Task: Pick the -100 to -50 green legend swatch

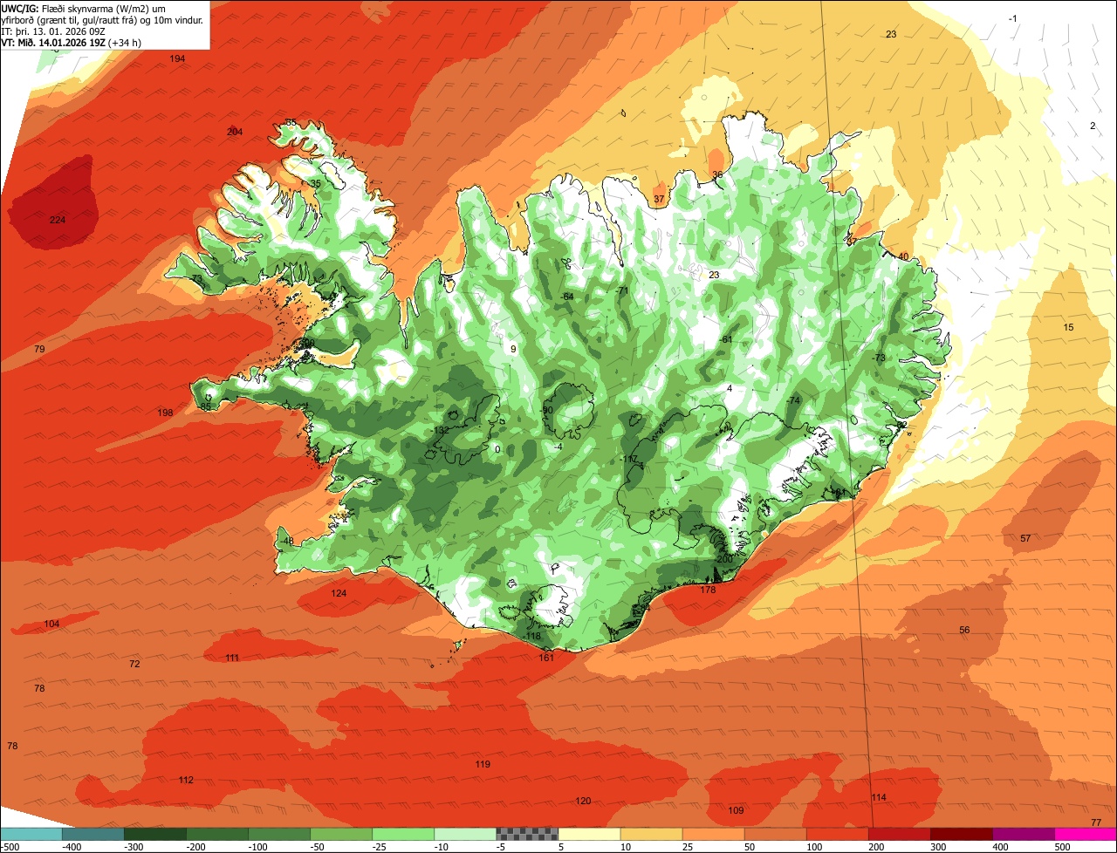Action: tap(278, 834)
